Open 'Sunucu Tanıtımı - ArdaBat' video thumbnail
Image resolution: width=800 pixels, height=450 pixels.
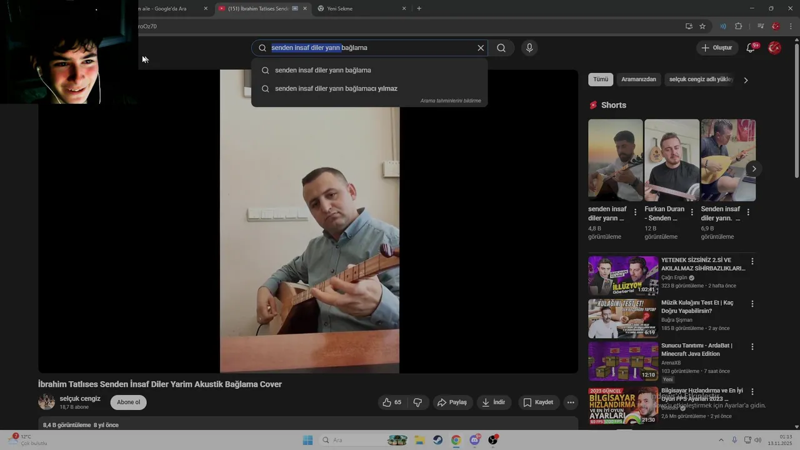pos(623,361)
